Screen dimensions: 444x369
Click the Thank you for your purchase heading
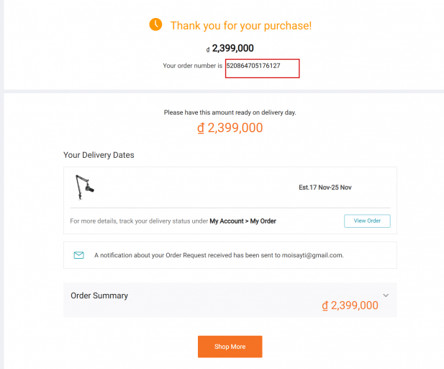tap(240, 26)
